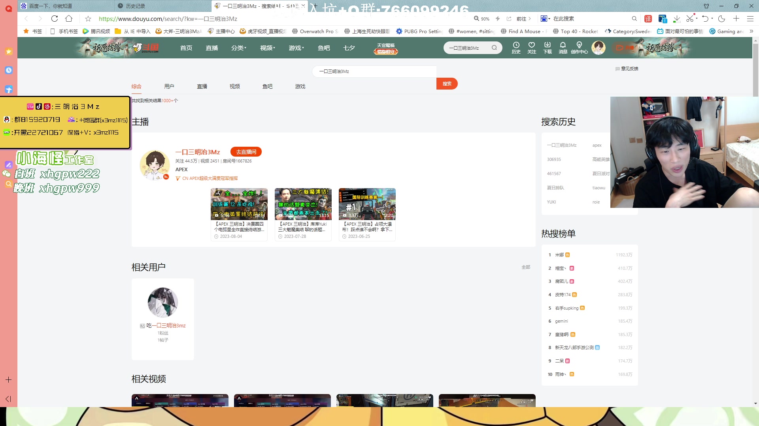The height and width of the screenshot is (426, 759).
Task: Click the browser search magnifier icon
Action: (634, 19)
